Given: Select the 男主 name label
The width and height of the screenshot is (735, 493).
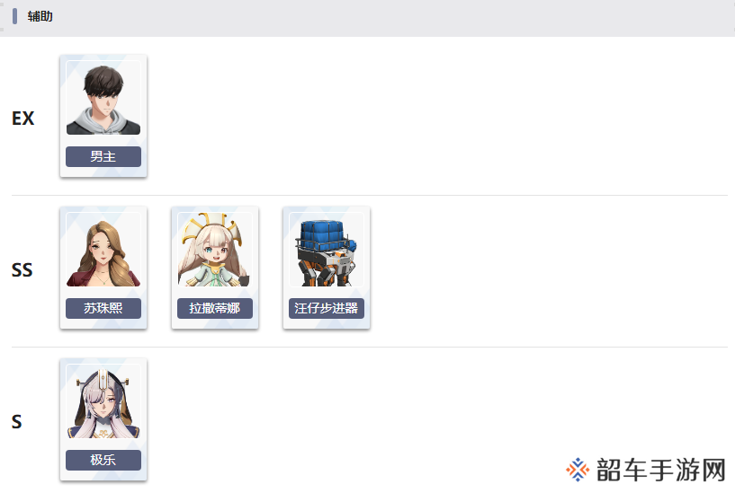Looking at the screenshot, I should click(x=103, y=156).
